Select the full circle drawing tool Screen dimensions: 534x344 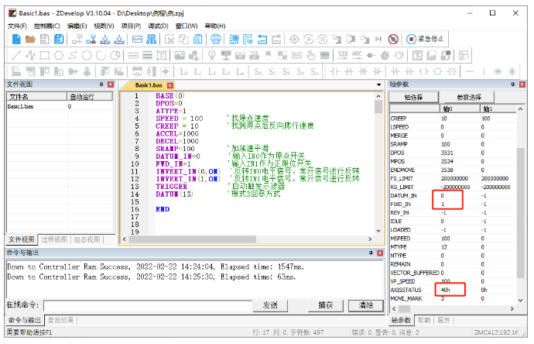point(87,55)
